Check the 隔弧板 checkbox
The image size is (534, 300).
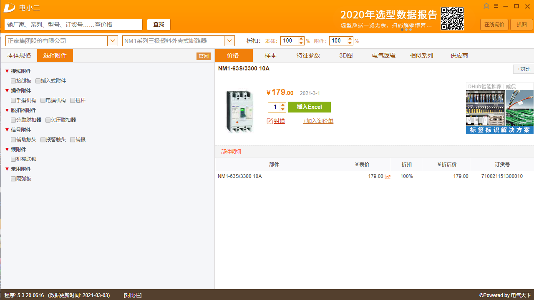coord(13,178)
